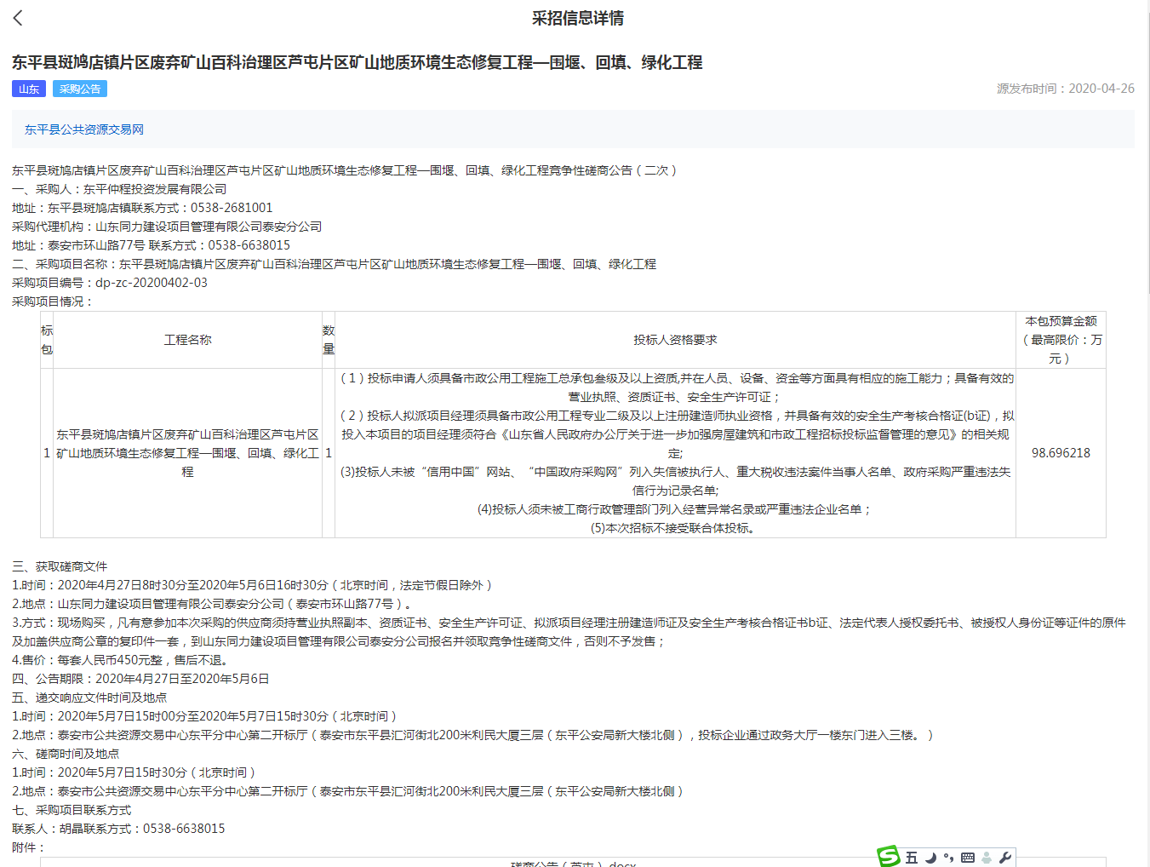Open the 东平县公共资源交易网 source link
This screenshot has height=867, width=1150.
click(x=84, y=129)
